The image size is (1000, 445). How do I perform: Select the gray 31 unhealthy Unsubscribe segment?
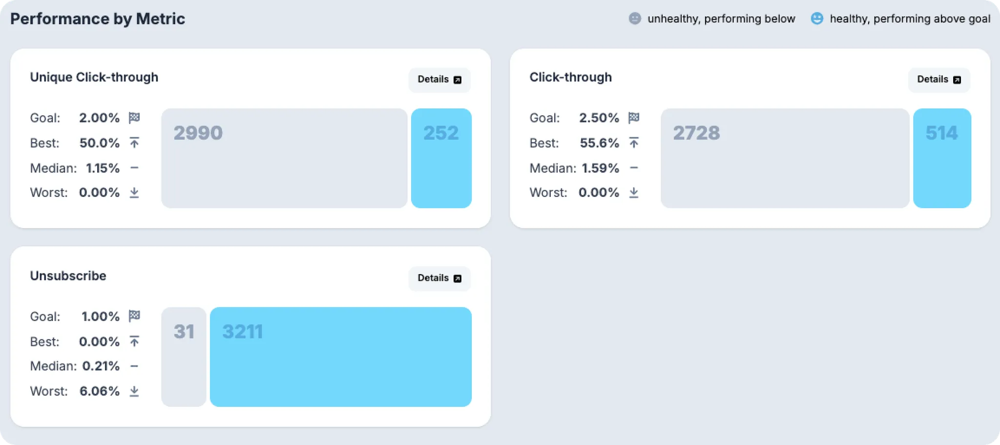(184, 357)
